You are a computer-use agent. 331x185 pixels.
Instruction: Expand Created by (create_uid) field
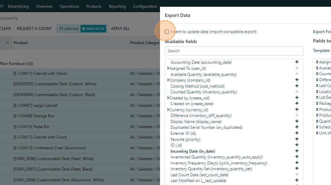tap(168, 98)
